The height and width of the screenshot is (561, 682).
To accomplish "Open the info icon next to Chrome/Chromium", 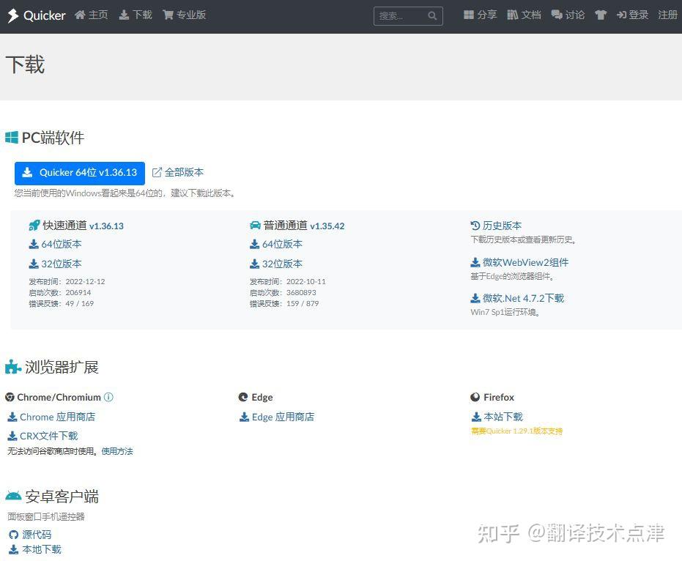I will point(108,397).
